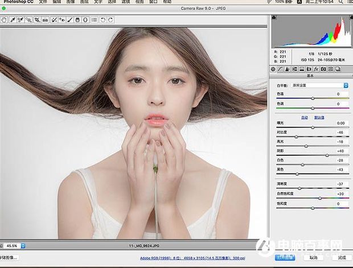This screenshot has width=353, height=268.
Task: Select the Color Sampler tool
Action: (20, 20)
